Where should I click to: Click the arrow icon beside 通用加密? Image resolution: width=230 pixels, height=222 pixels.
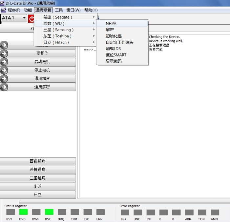click(x=4, y=79)
